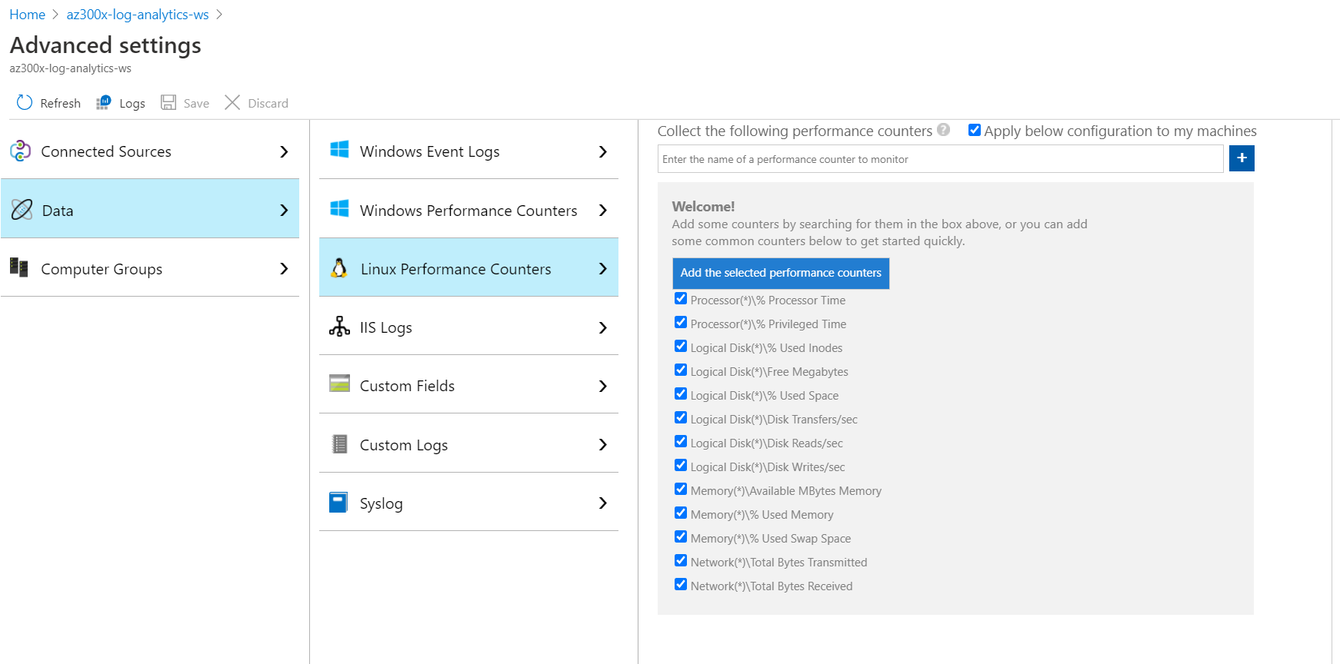1340x664 pixels.
Task: Open the Logs icon in toolbar
Action: (x=103, y=102)
